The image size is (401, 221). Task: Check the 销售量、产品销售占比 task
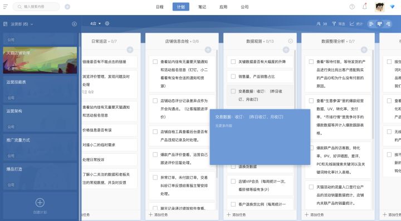click(233, 77)
